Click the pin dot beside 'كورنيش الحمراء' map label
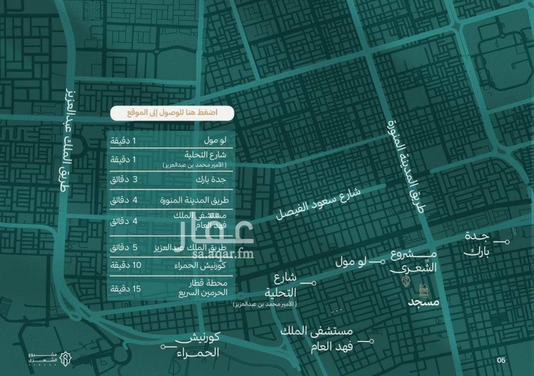Viewport: 534px width, 376px height. click(163, 347)
